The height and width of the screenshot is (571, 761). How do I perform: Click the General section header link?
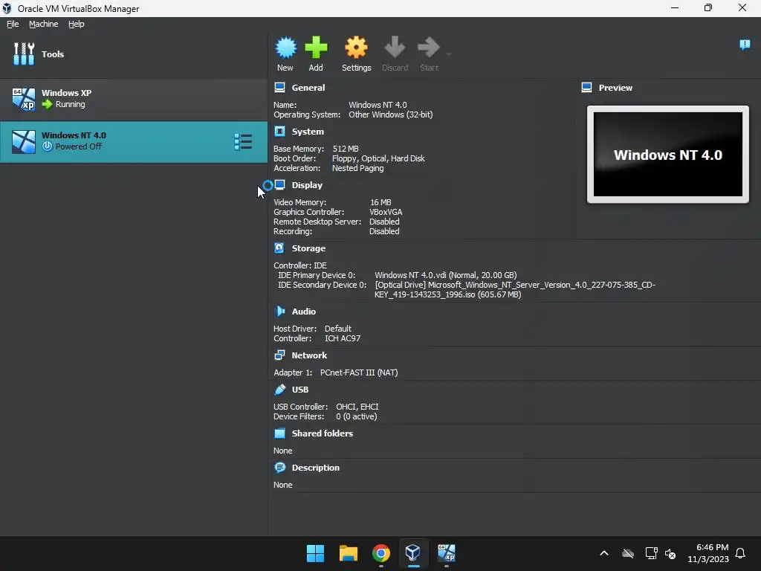(308, 88)
